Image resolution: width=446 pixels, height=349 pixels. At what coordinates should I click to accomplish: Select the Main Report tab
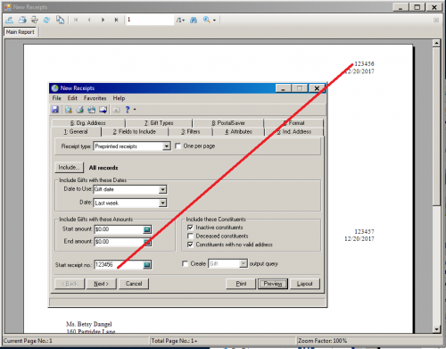[21, 32]
